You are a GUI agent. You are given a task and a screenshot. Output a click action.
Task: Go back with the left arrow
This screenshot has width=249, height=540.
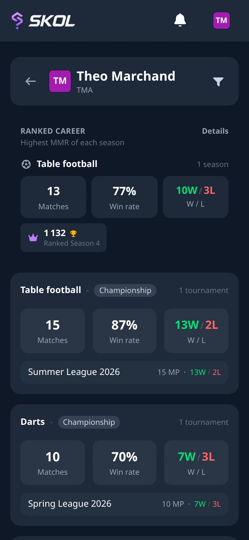tap(31, 81)
